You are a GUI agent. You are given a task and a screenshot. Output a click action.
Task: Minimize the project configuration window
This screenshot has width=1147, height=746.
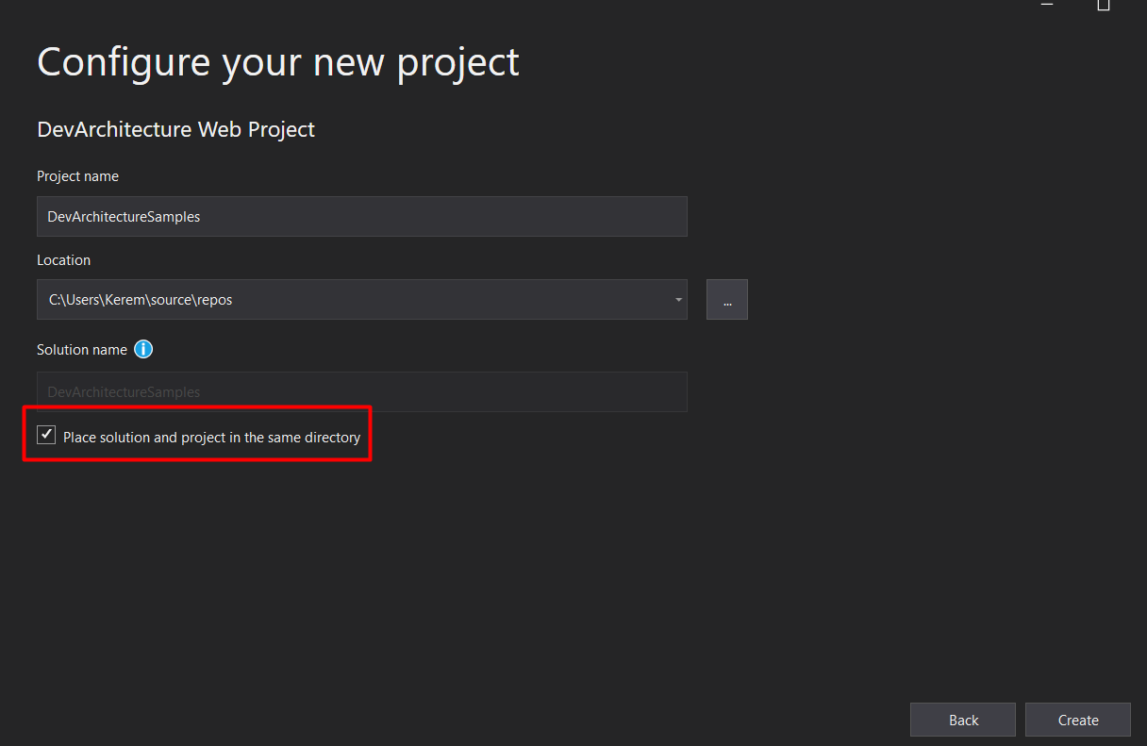1047,5
